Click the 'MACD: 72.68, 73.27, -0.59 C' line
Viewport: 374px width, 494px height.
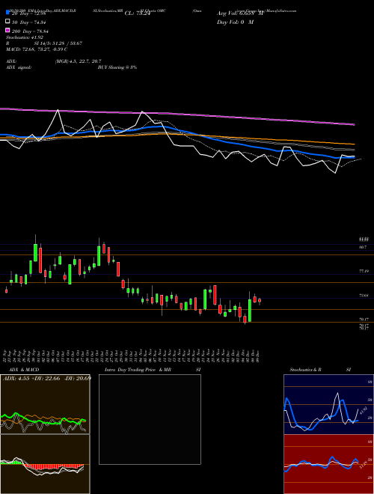point(37,49)
